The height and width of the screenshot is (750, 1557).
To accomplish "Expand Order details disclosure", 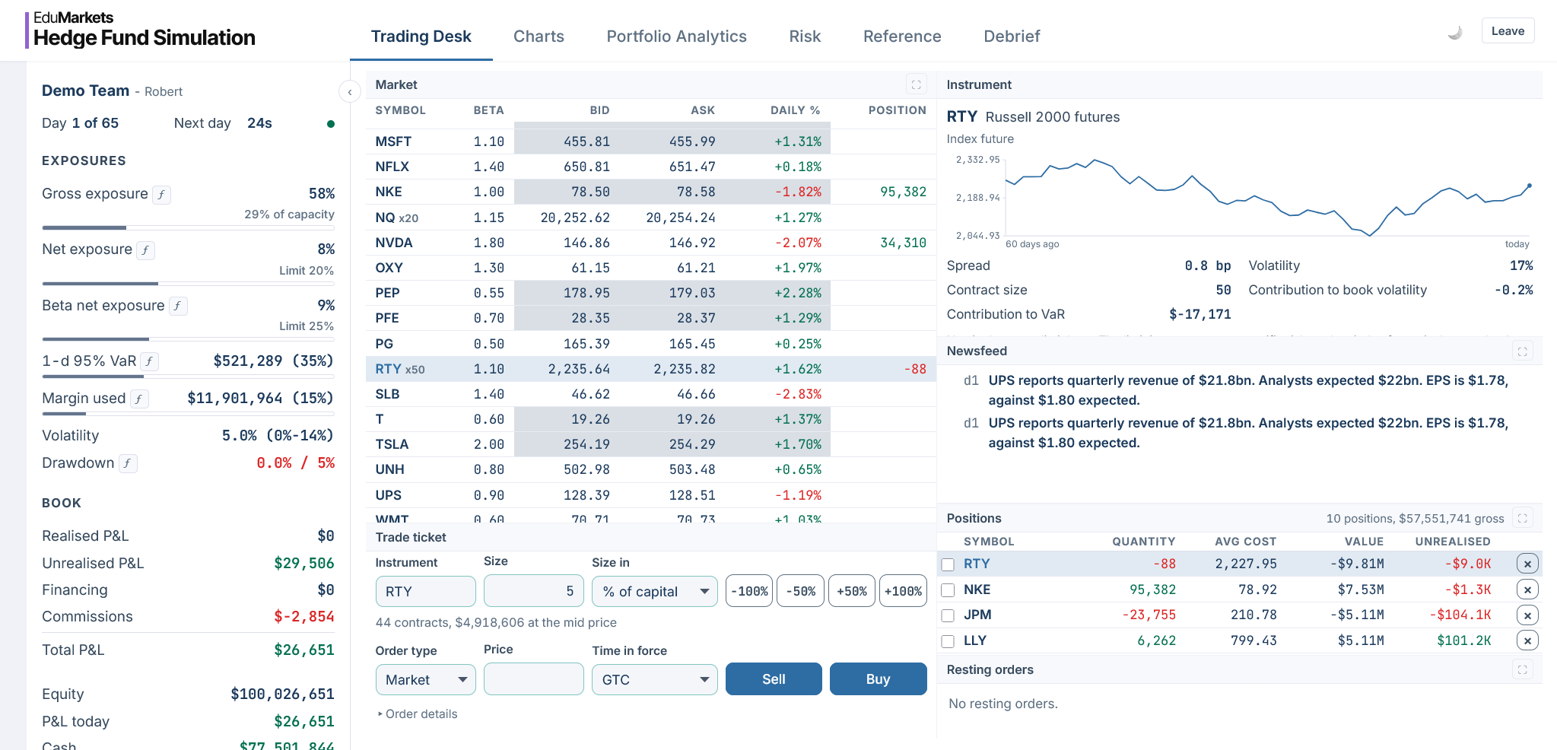I will point(417,713).
